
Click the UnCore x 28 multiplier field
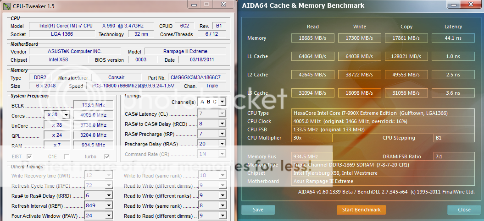coord(57,125)
